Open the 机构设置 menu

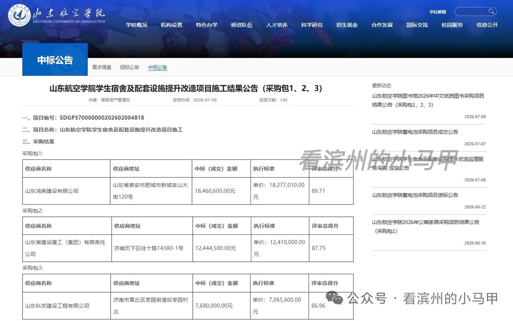(172, 25)
